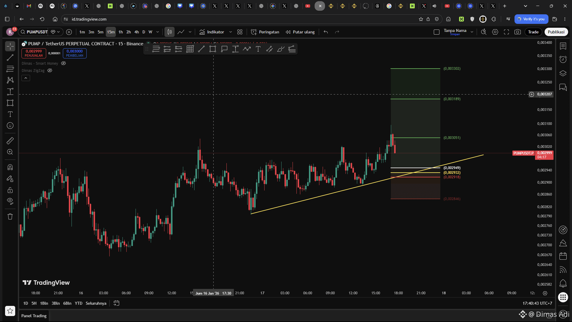572x322 pixels.
Task: Open the Tanpa Nama layout dropdown
Action: [x=472, y=32]
